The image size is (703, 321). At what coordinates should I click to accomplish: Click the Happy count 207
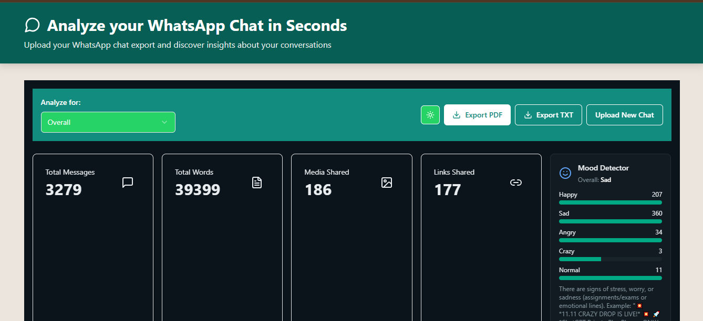point(657,195)
